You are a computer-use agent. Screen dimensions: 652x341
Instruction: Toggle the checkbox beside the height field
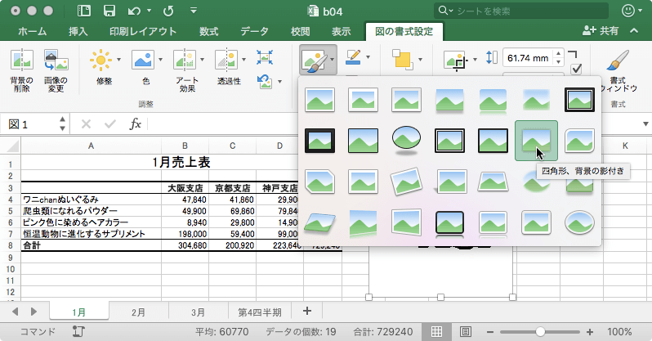click(576, 70)
